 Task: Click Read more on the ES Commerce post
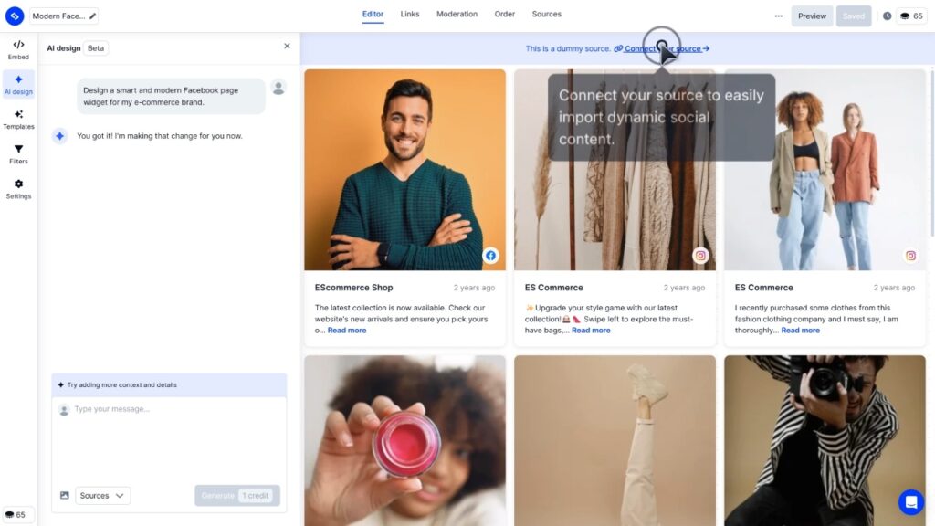pyautogui.click(x=591, y=330)
